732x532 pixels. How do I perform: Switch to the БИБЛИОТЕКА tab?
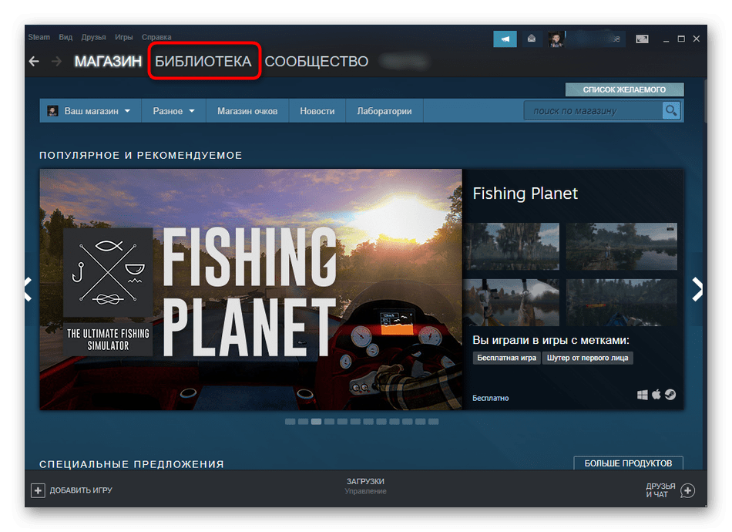(x=203, y=62)
